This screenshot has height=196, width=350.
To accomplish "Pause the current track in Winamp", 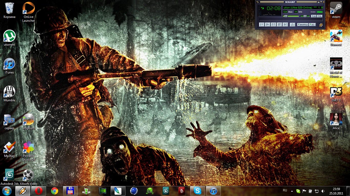I will coord(274,24).
